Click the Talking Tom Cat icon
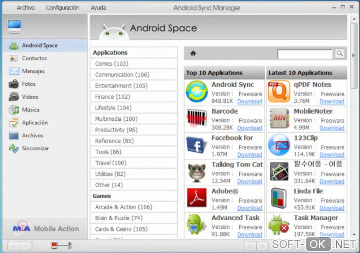360x253 pixels. pyautogui.click(x=197, y=173)
